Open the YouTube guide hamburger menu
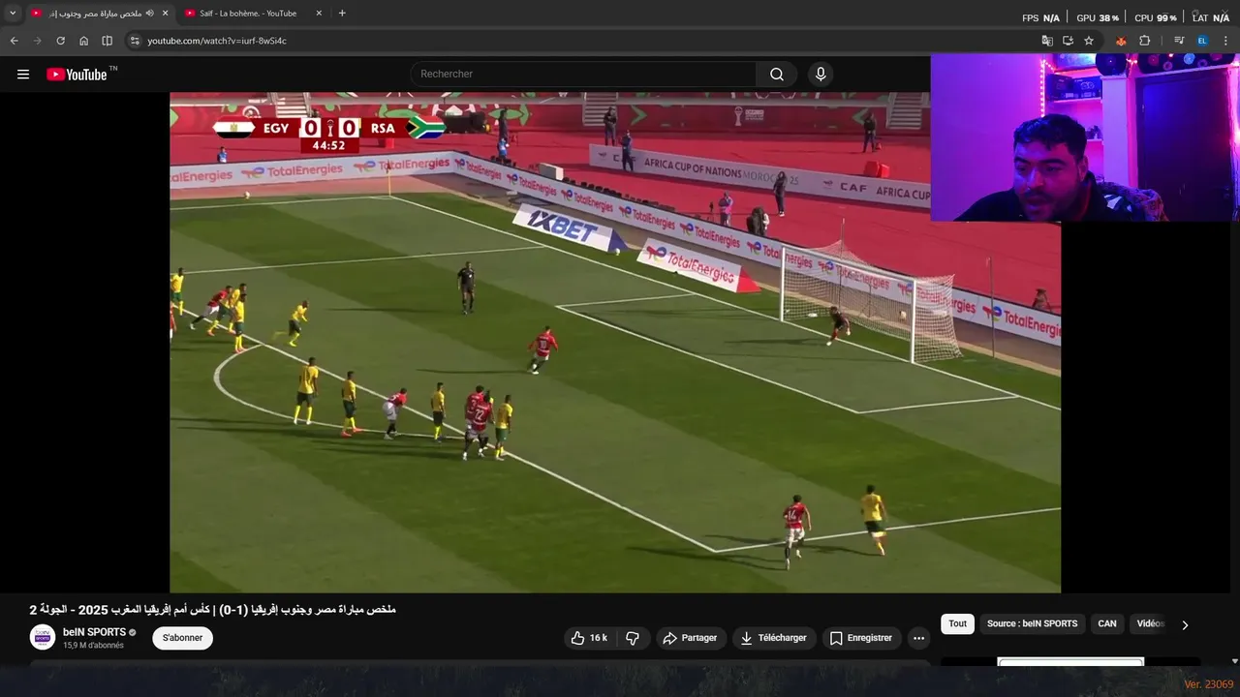This screenshot has height=697, width=1240. [x=23, y=75]
